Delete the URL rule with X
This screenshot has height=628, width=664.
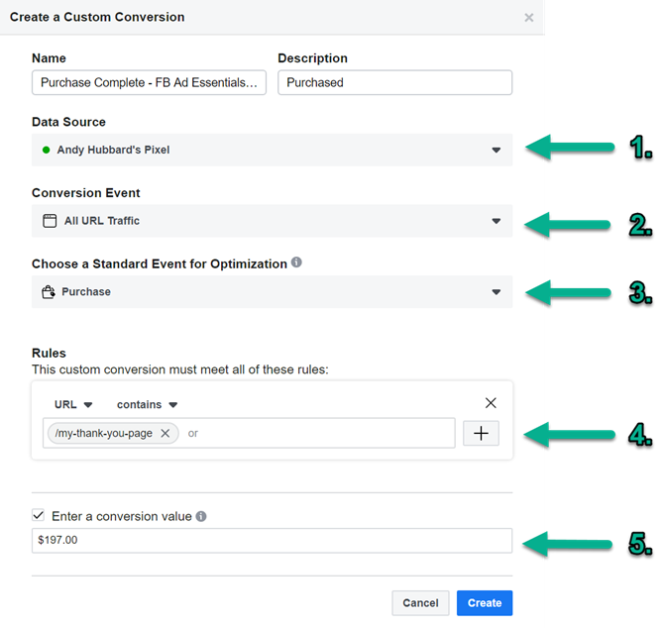pyautogui.click(x=491, y=403)
